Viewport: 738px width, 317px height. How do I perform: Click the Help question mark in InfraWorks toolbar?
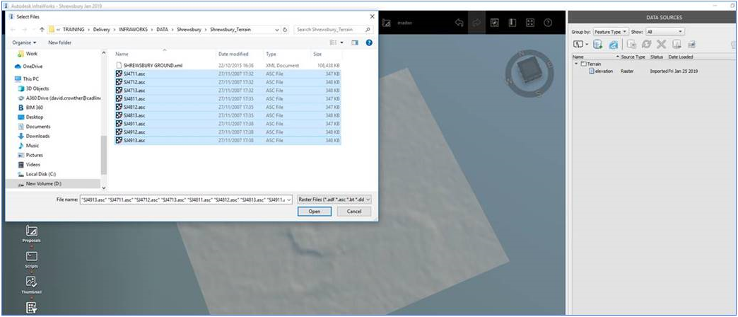pyautogui.click(x=547, y=23)
